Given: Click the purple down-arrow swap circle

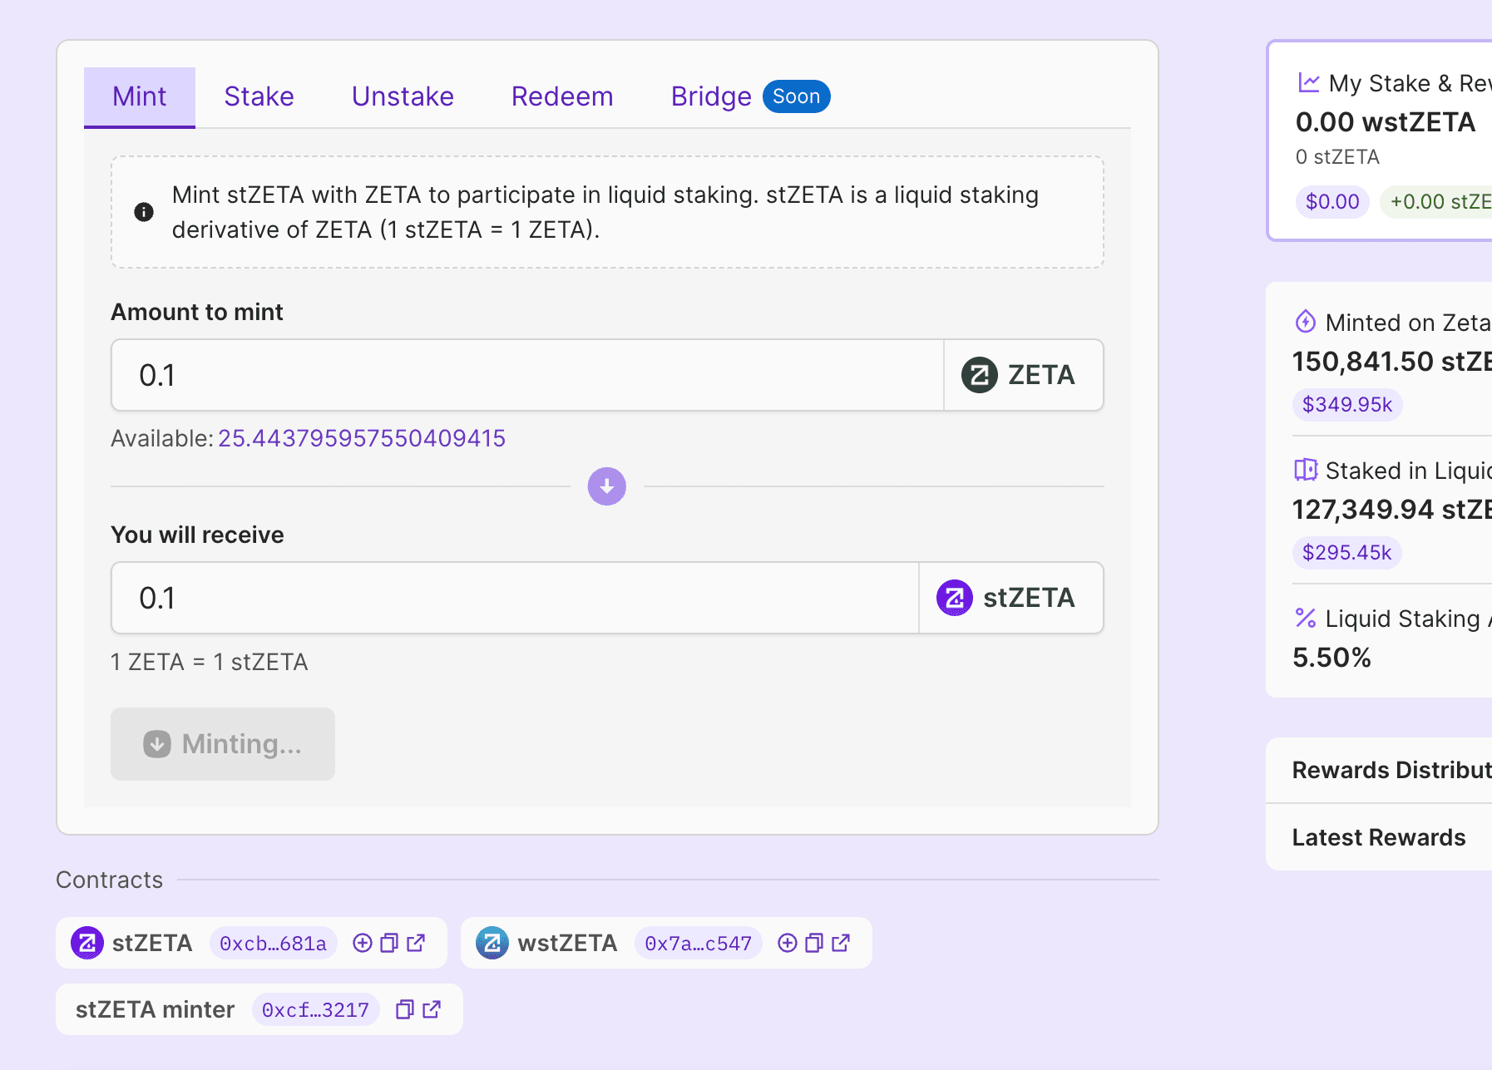Looking at the screenshot, I should click(x=607, y=486).
